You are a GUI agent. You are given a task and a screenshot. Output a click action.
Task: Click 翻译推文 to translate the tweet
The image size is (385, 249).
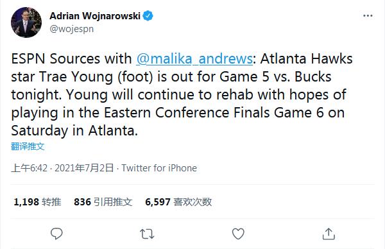click(x=28, y=146)
